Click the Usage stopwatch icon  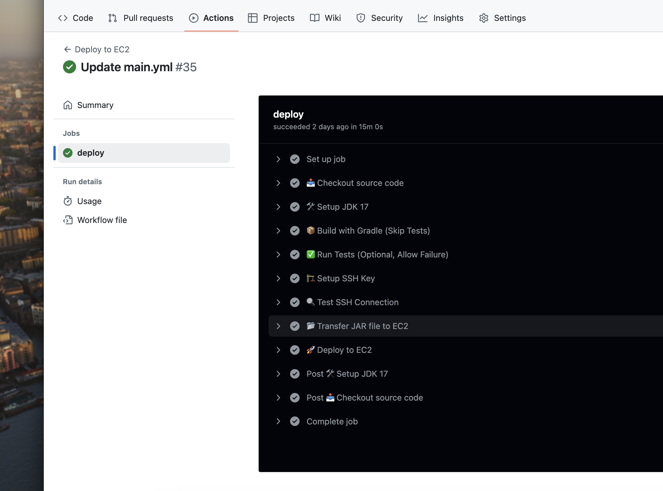(x=68, y=201)
